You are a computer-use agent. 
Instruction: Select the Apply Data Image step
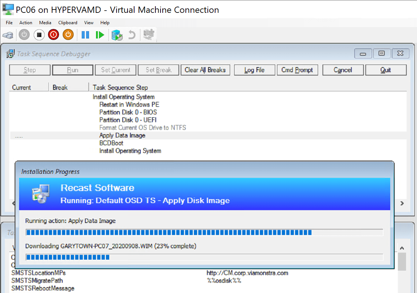[x=122, y=135]
